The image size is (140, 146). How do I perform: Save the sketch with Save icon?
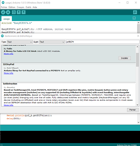pyautogui.click(x=23, y=12)
